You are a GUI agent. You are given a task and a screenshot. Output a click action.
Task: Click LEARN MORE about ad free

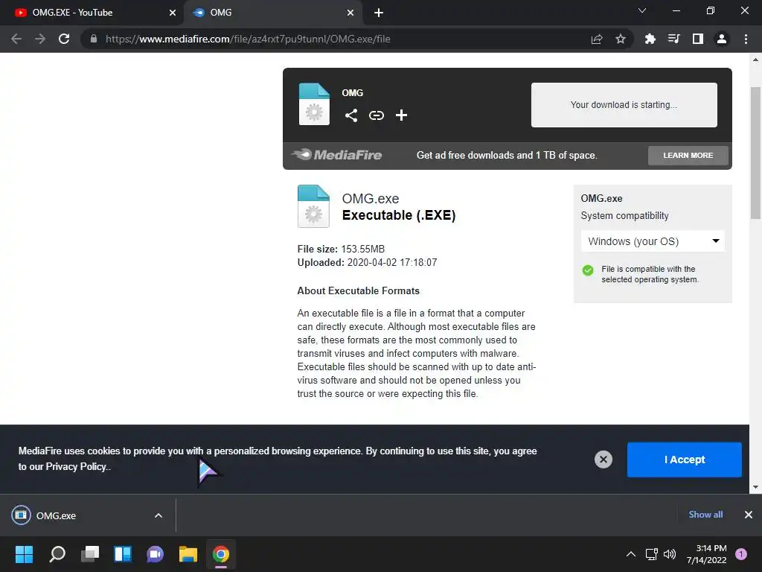[688, 156]
